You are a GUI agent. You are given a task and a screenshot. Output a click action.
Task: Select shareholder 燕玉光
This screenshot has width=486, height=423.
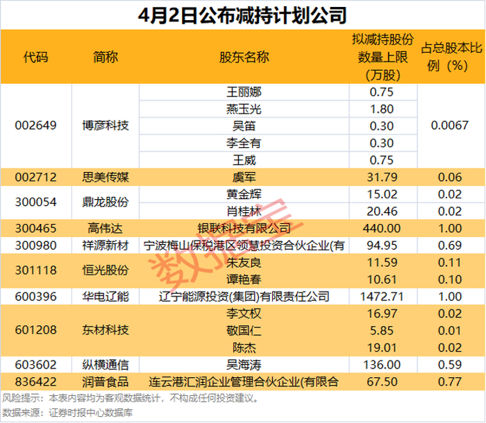pyautogui.click(x=244, y=109)
